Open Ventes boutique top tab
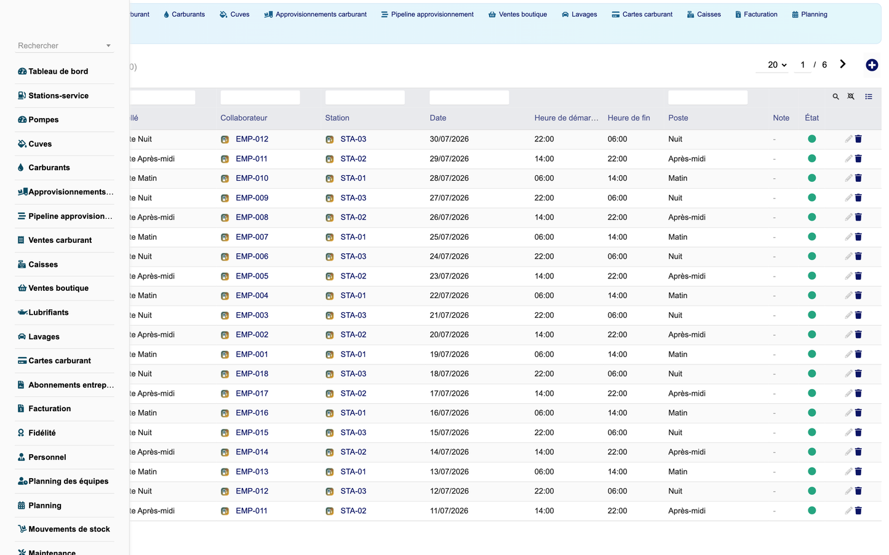This screenshot has width=889, height=555. 517,14
